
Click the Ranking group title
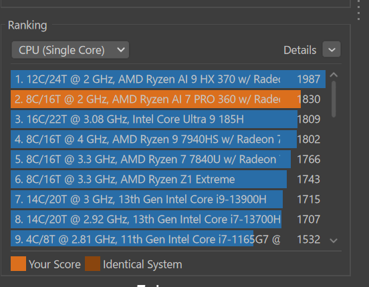(x=27, y=25)
